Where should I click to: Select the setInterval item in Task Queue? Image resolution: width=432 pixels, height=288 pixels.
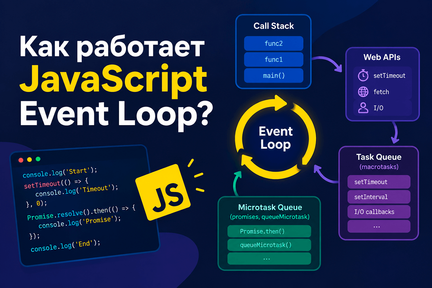[379, 197]
